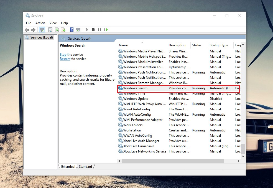The image size is (273, 188).
Task: Toggle Show/Hide Action Pane icon
Action: (x=78, y=30)
